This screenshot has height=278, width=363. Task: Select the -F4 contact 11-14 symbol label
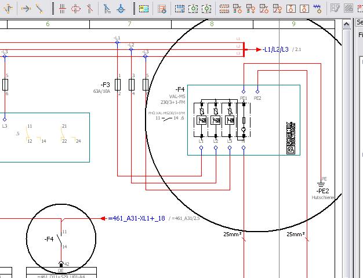click(49, 239)
